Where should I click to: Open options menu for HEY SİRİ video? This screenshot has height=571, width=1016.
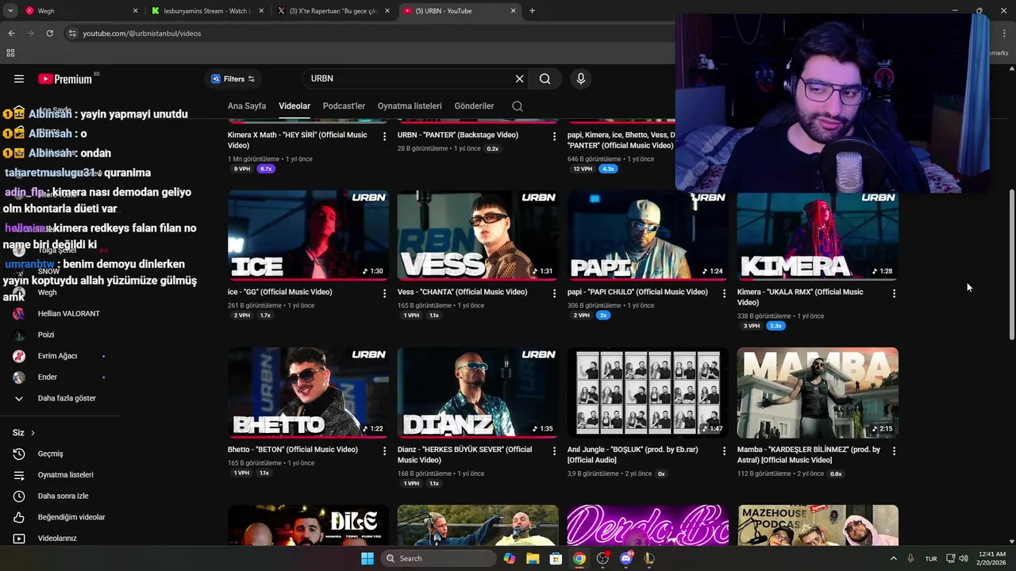(x=385, y=136)
